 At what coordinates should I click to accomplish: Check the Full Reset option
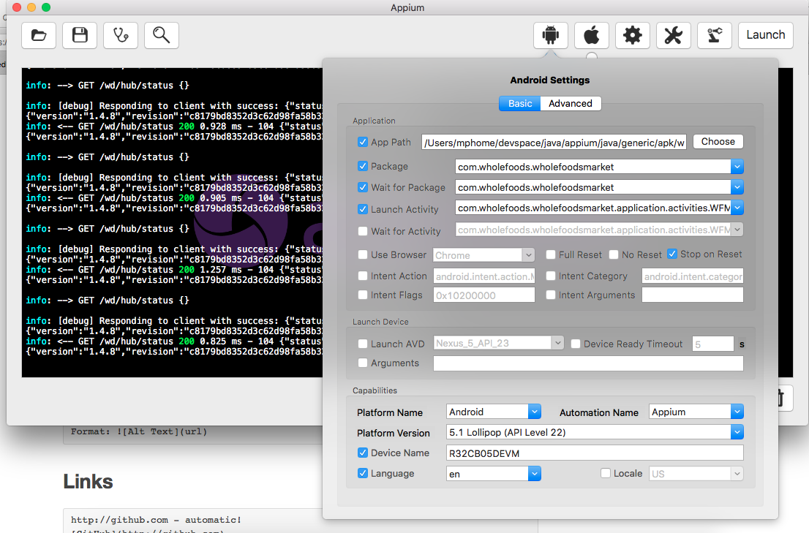[x=551, y=254]
